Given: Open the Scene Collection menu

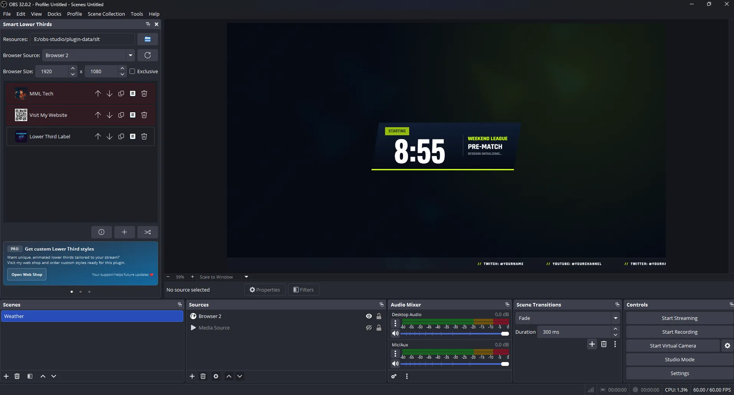Looking at the screenshot, I should pyautogui.click(x=106, y=14).
